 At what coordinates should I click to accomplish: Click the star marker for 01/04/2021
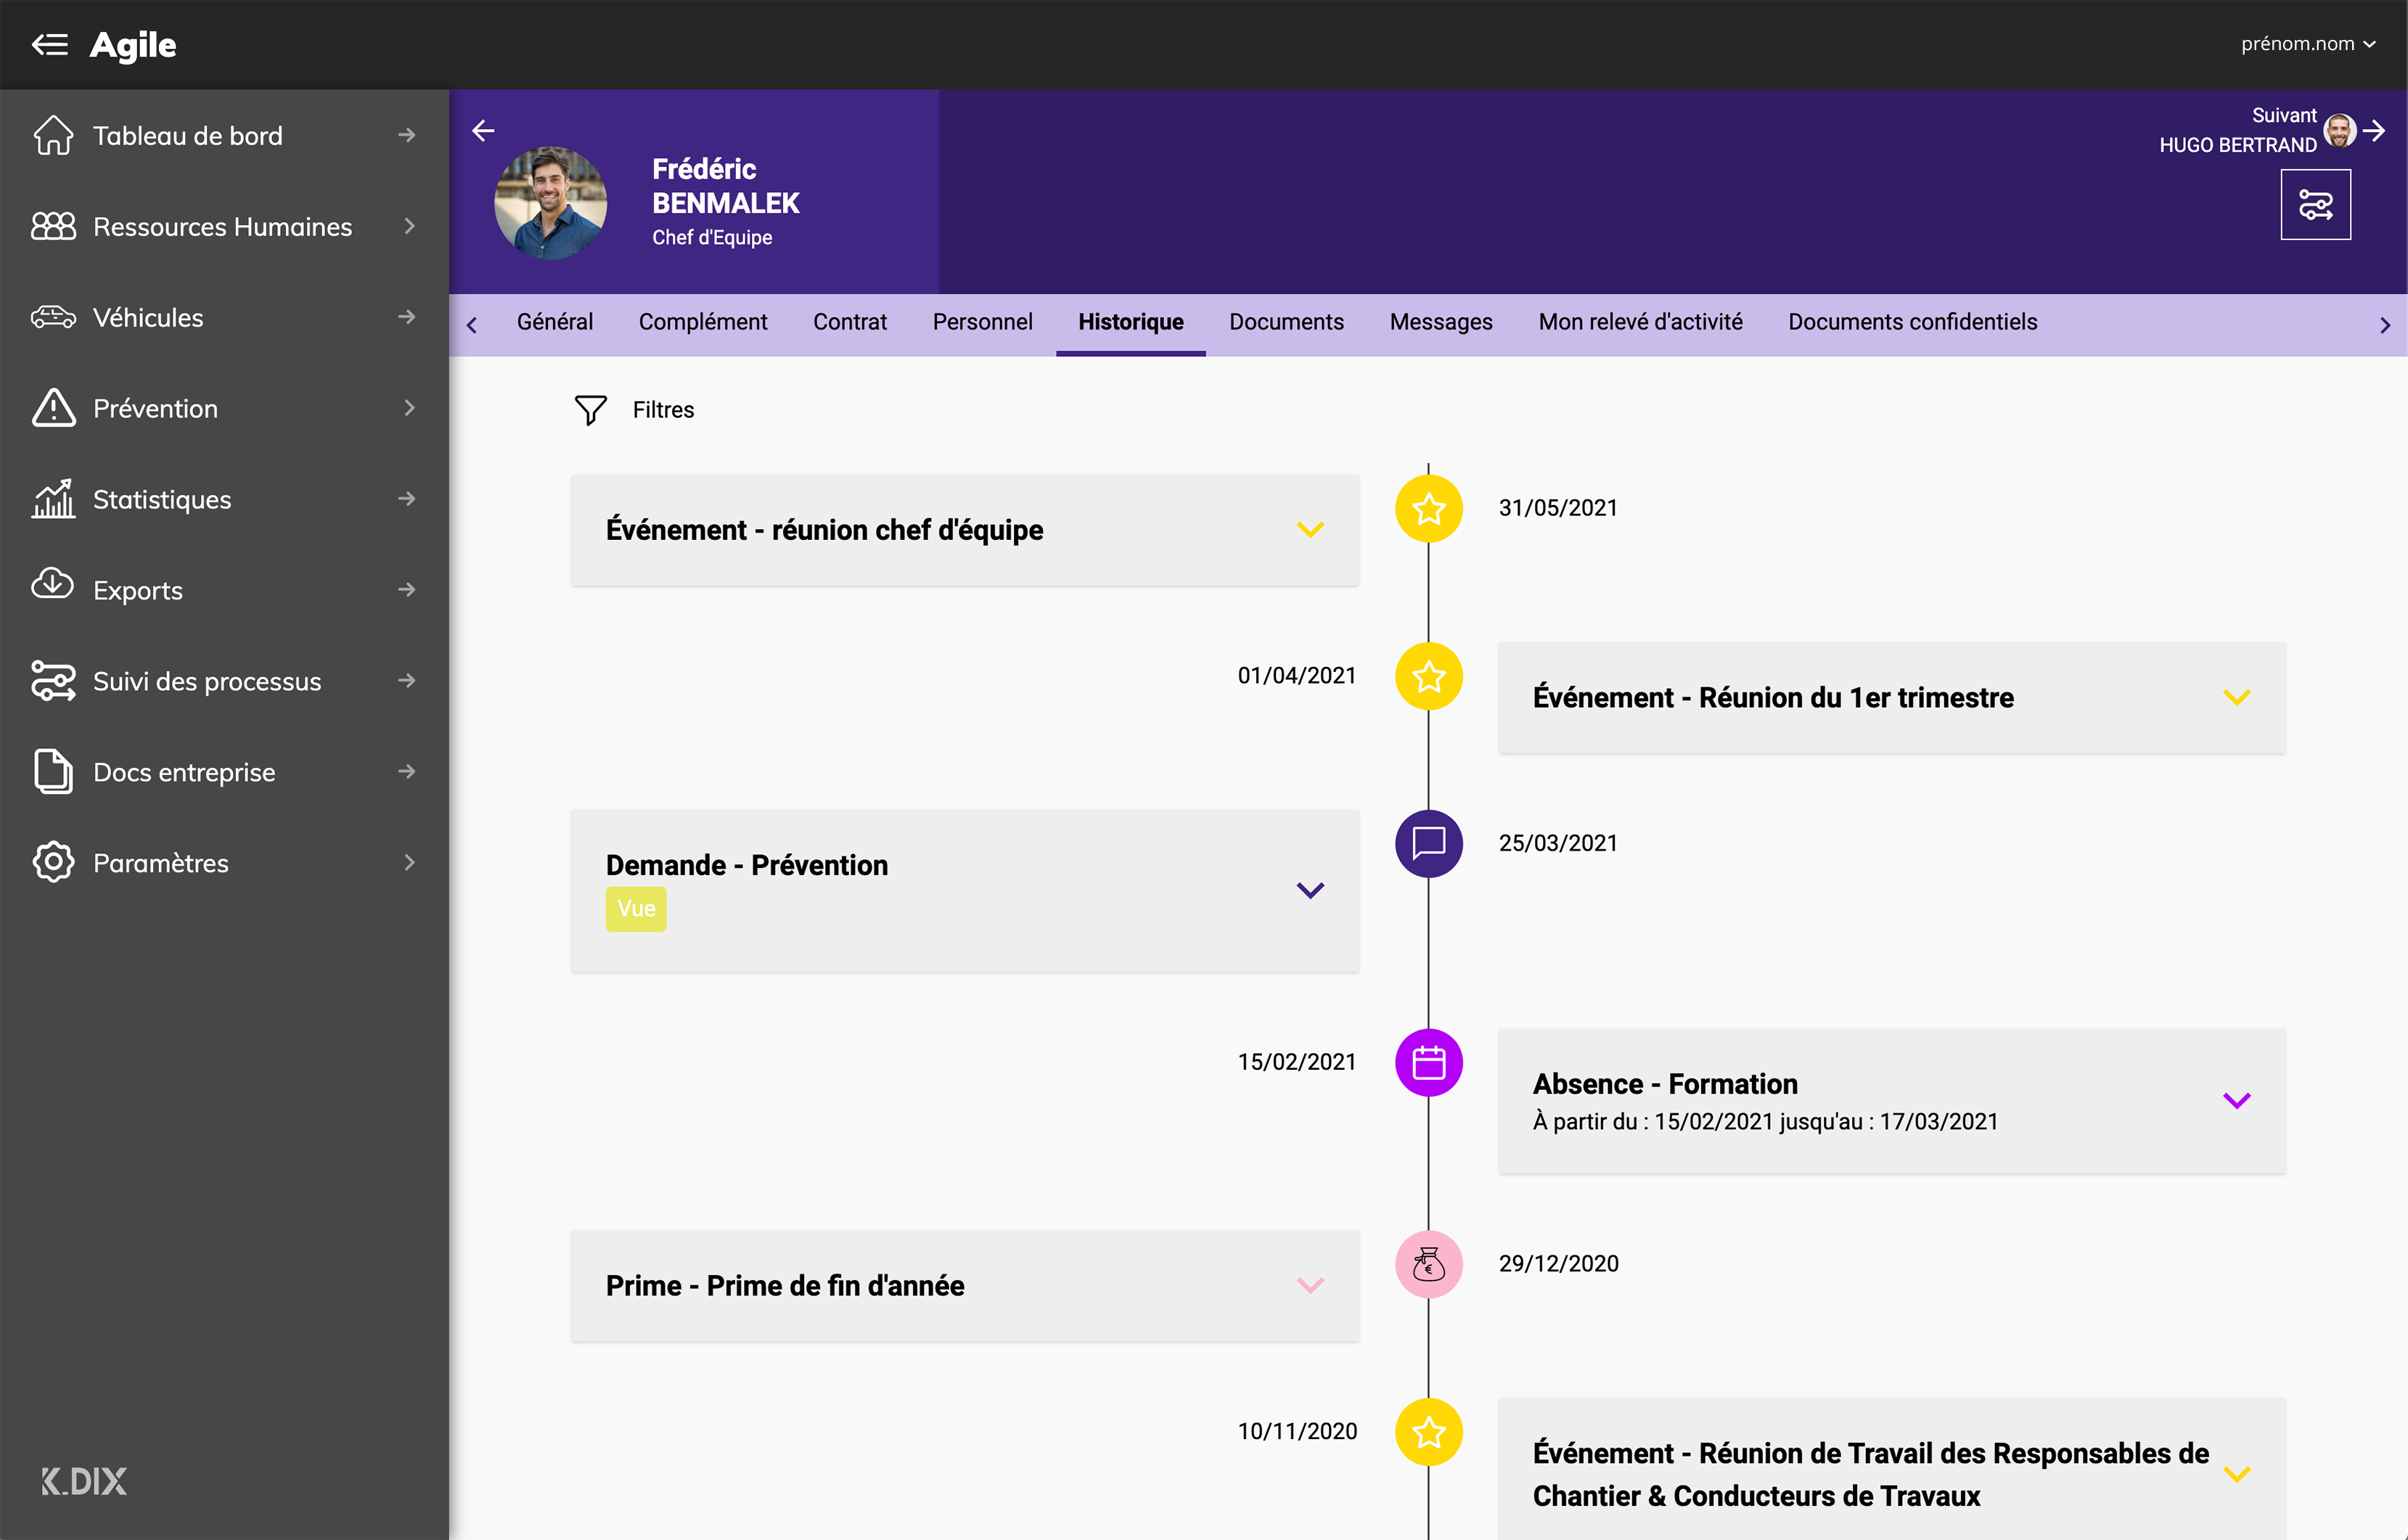tap(1428, 676)
